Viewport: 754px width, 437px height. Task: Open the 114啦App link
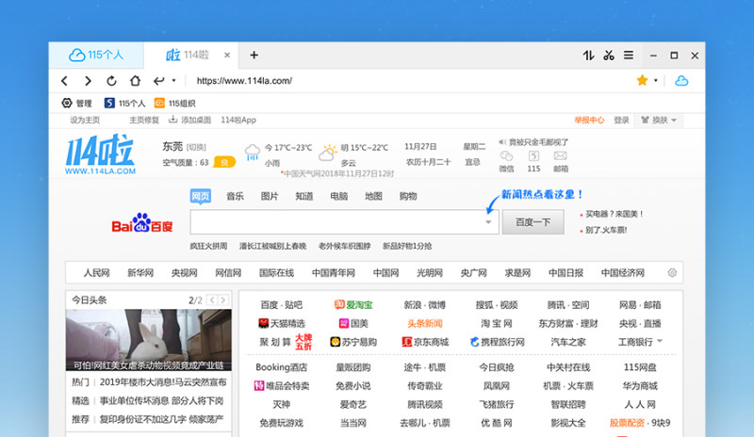pos(238,121)
